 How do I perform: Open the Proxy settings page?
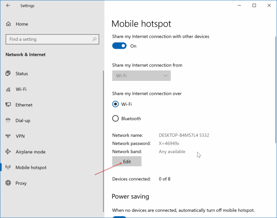pos(21,183)
